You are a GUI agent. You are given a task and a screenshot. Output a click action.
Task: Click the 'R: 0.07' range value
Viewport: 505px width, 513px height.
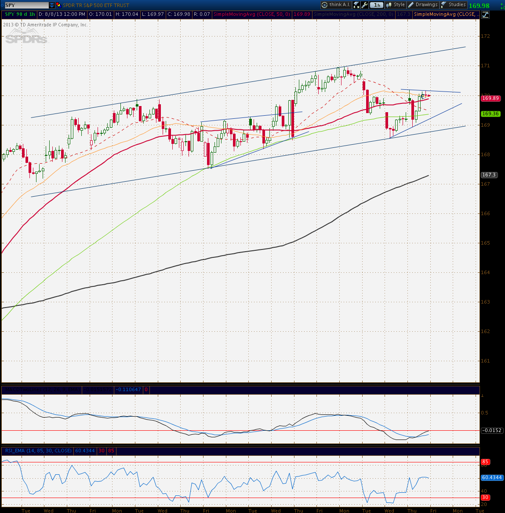click(x=202, y=15)
